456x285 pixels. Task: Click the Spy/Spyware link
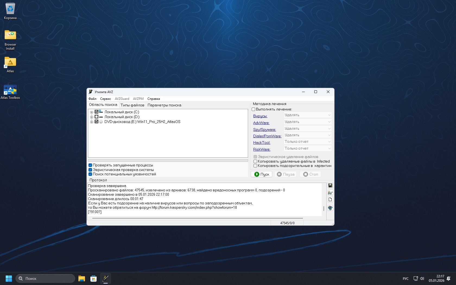pyautogui.click(x=264, y=130)
